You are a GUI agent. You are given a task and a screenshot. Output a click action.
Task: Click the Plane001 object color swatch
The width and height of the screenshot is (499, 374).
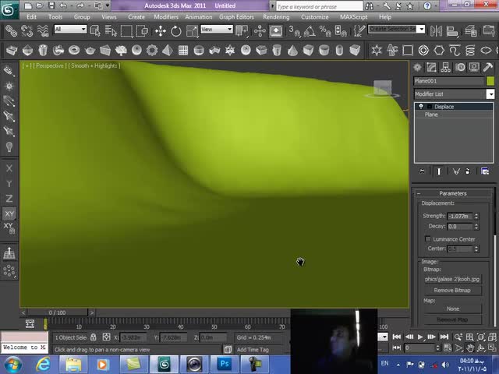point(490,81)
